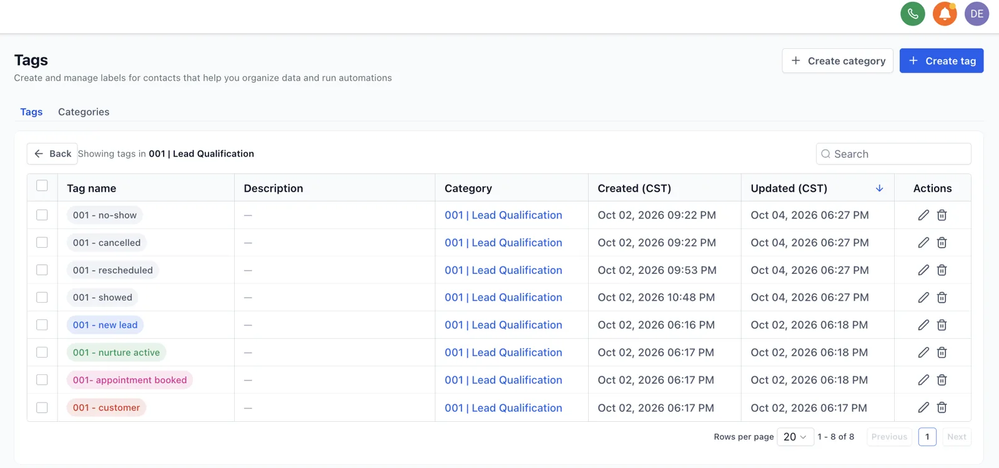This screenshot has height=468, width=999.
Task: Open the DE user avatar menu
Action: pos(977,14)
